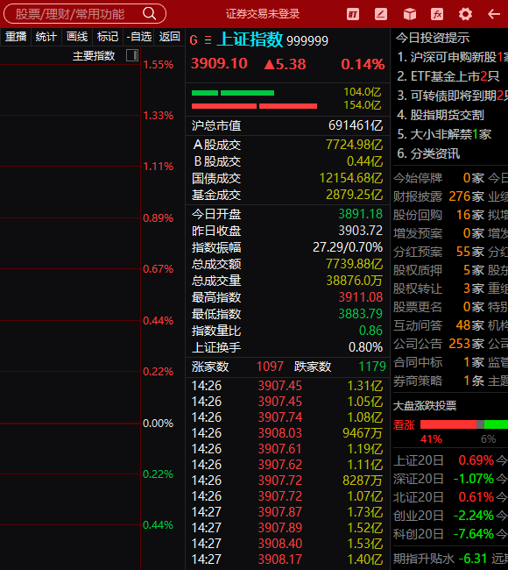Click the green volume bar 104.0亿
Image resolution: width=508 pixels, height=570 pixels.
233,93
